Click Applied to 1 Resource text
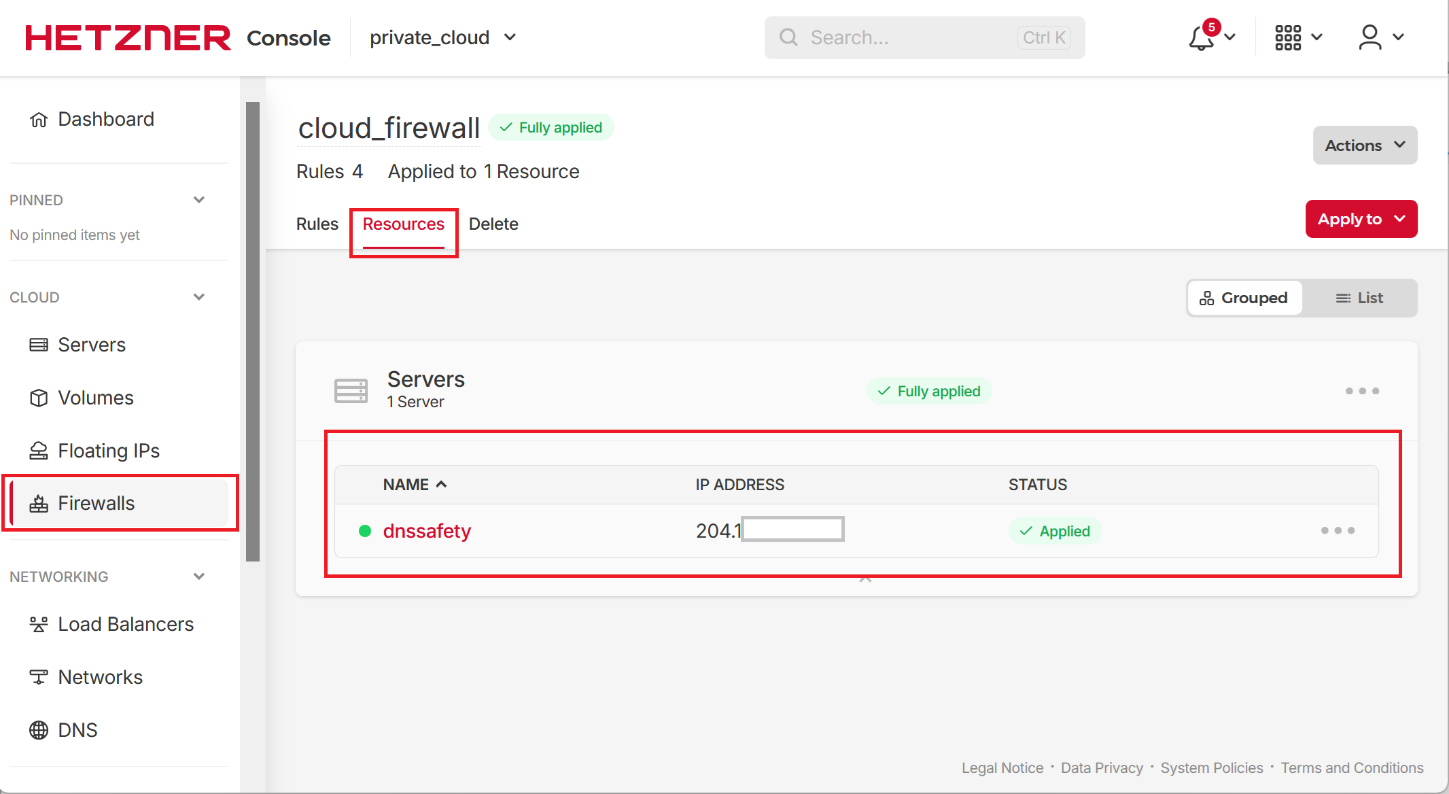The width and height of the screenshot is (1449, 794). tap(483, 171)
